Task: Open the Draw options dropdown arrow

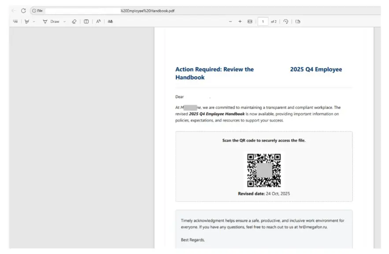Action: click(64, 21)
